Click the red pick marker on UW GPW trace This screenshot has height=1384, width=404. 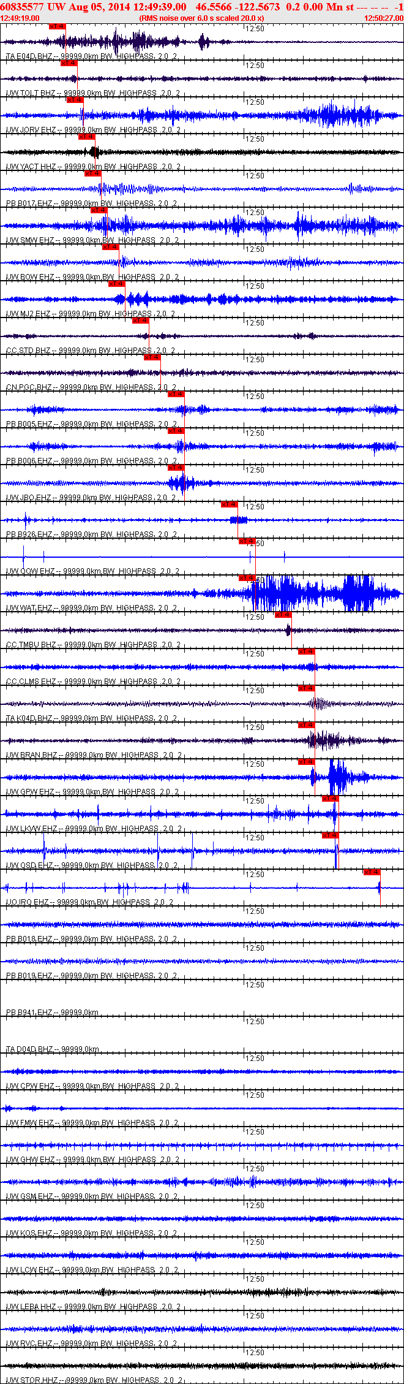tap(307, 762)
